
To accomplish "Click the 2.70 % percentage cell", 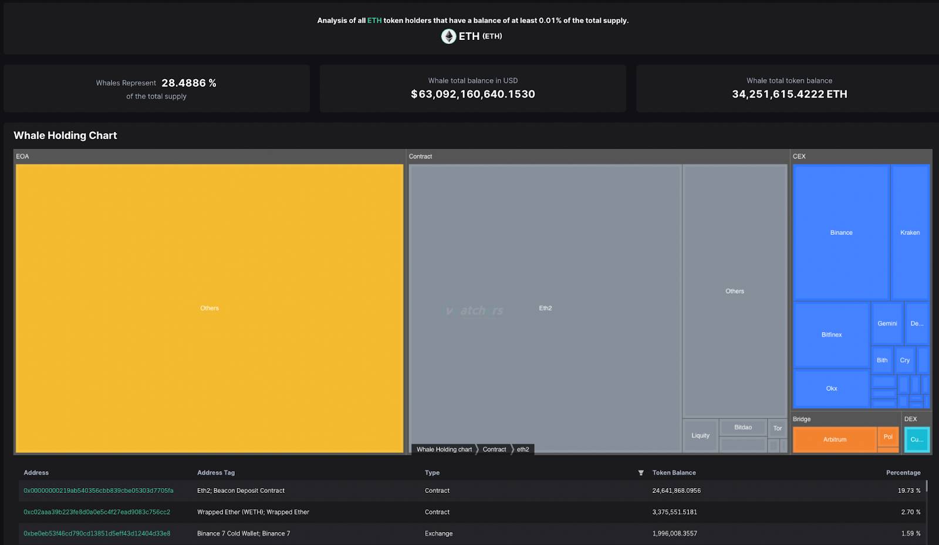I will (911, 512).
